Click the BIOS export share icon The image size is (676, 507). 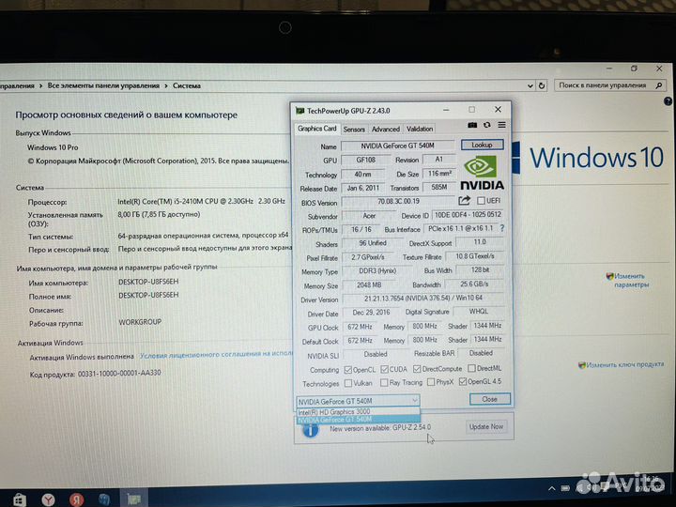click(465, 200)
